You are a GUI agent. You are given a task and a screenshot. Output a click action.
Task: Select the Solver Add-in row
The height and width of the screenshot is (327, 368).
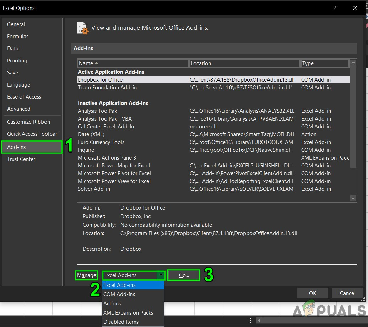94,189
